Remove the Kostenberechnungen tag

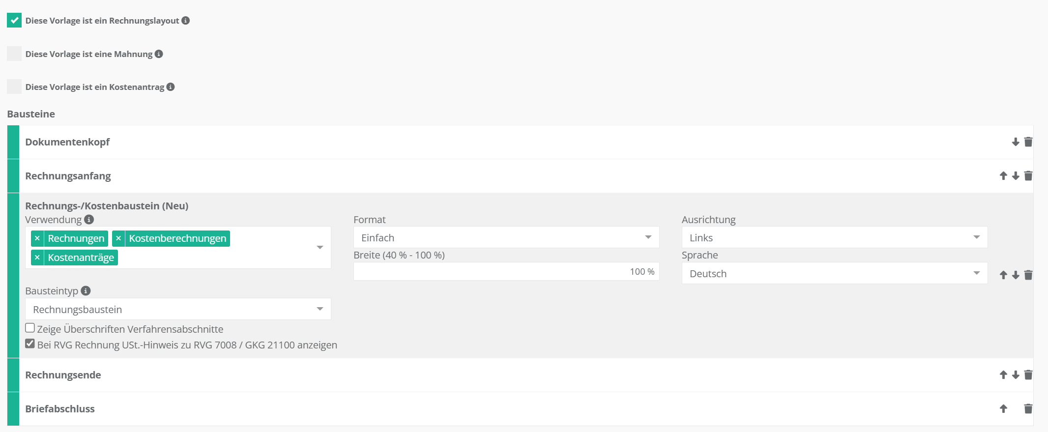118,238
